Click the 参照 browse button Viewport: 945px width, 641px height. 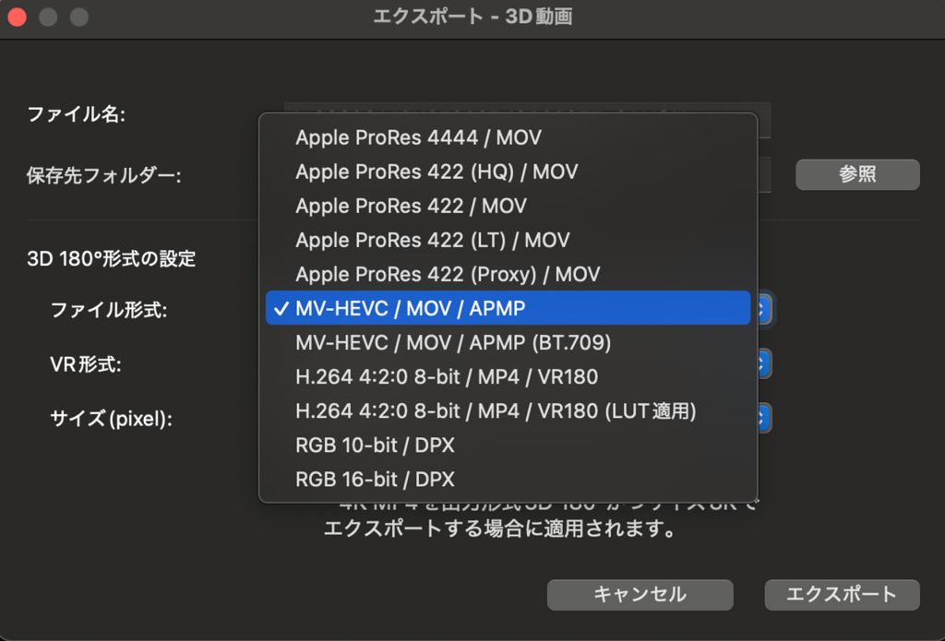click(857, 174)
